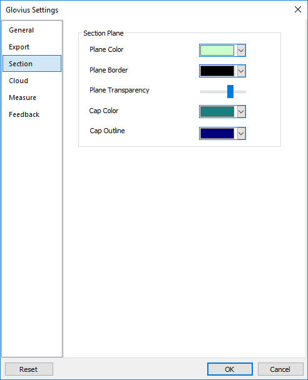Click the Plane Border label
308x380 pixels.
pyautogui.click(x=108, y=70)
